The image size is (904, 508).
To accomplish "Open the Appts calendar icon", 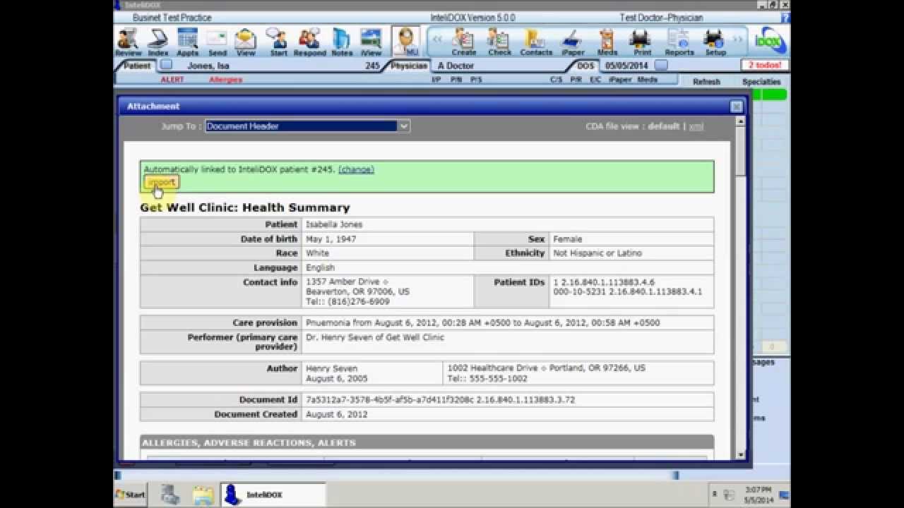I will click(x=187, y=42).
